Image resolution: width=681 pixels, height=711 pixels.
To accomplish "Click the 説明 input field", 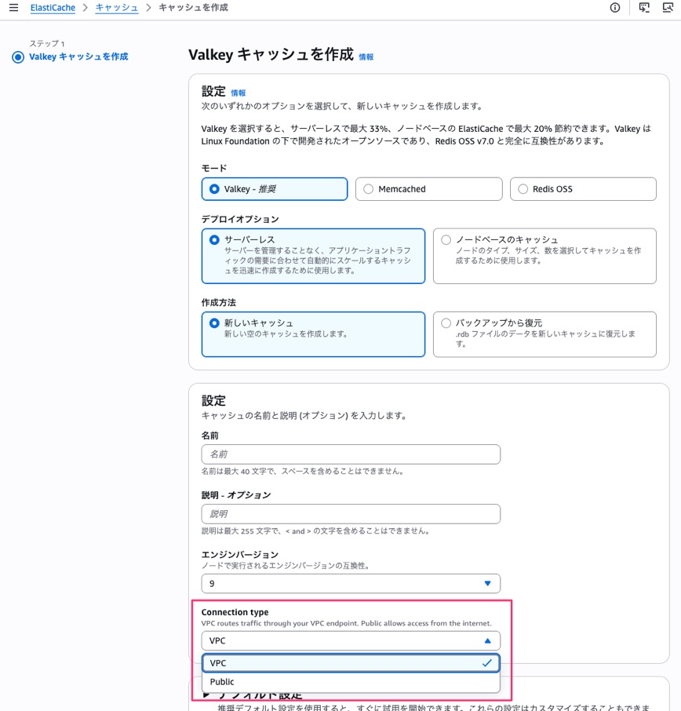I will [x=351, y=514].
